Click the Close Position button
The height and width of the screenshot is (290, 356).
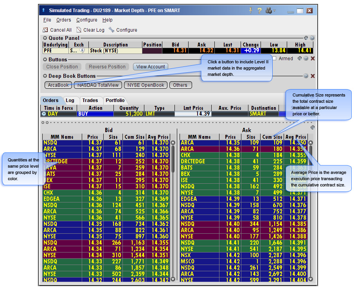62,67
